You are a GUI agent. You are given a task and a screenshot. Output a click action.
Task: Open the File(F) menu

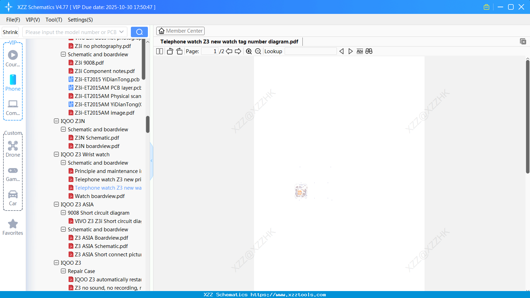click(13, 20)
